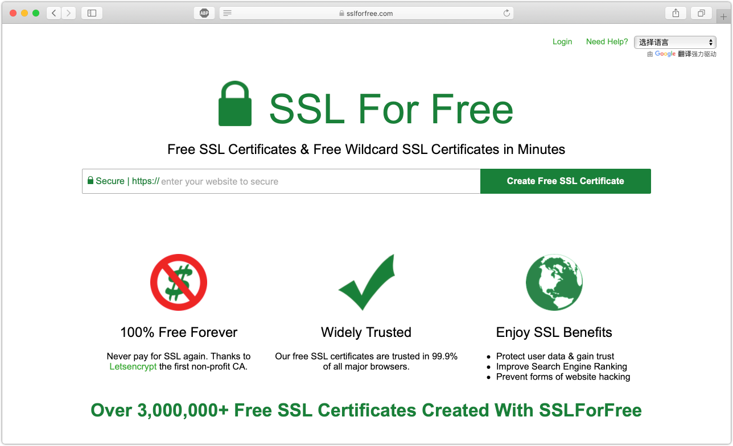Viewport: 733px width, 446px height.
Task: Follow the Letsencrypt link
Action: (133, 366)
